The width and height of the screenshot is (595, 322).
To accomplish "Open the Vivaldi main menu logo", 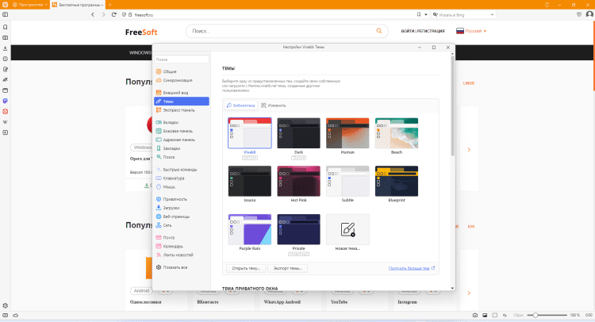I will [x=6, y=5].
